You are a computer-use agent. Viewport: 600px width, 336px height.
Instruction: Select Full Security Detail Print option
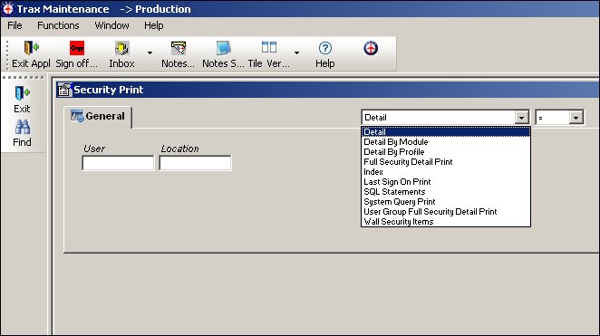coord(446,162)
